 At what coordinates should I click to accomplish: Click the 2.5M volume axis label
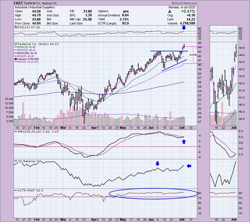tap(10, 121)
